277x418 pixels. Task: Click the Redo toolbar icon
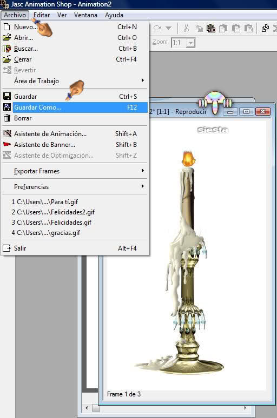point(157,28)
